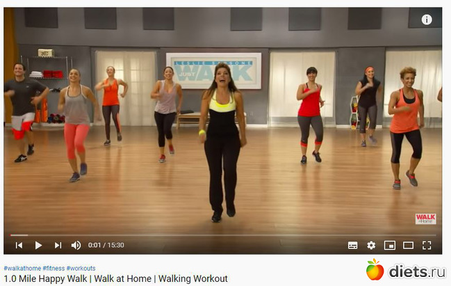Open the video settings gear
Image resolution: width=451 pixels, height=286 pixels.
371,245
